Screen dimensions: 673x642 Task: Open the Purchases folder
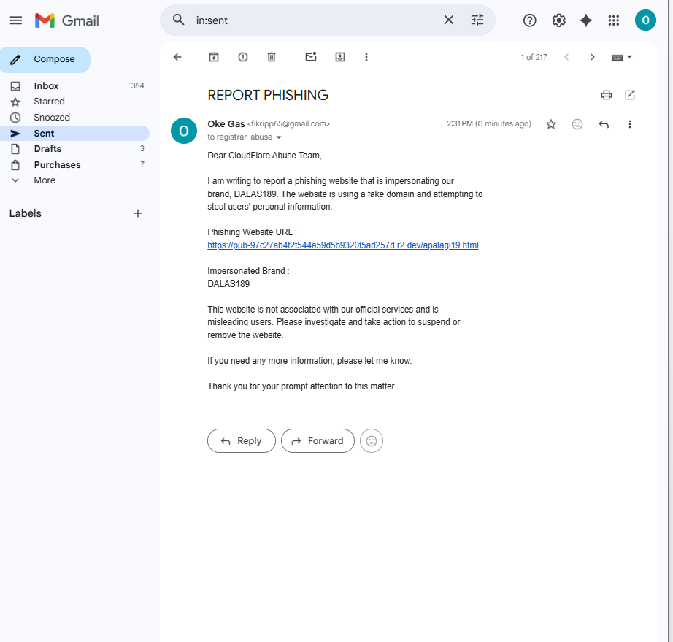point(74,164)
